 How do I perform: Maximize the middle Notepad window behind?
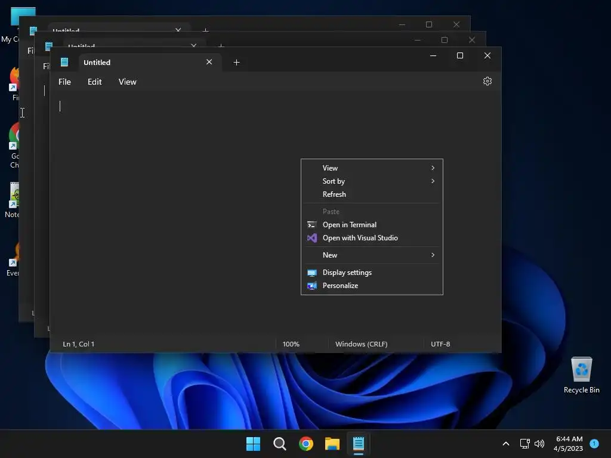tap(444, 40)
